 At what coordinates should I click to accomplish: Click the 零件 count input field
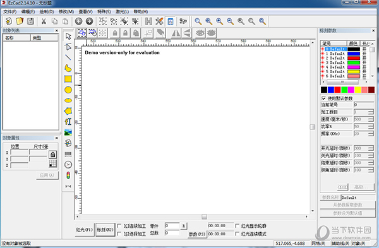point(172,226)
